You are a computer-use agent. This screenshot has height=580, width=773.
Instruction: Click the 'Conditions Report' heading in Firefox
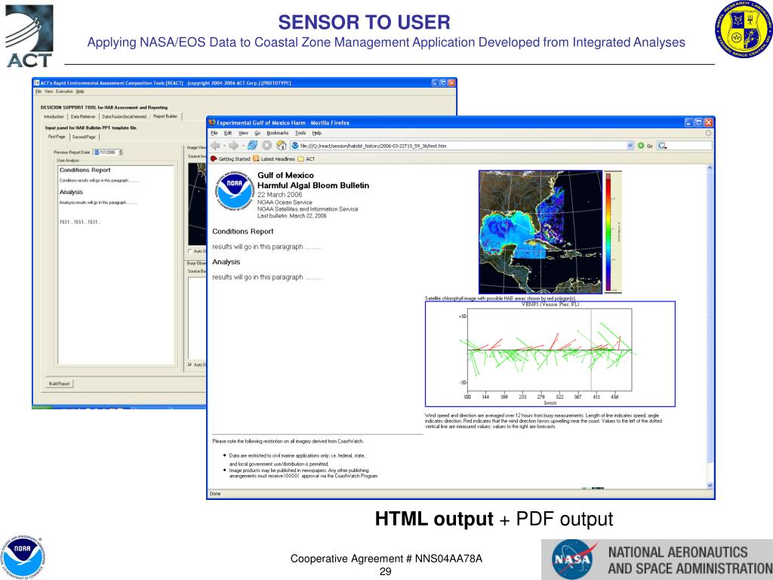(x=242, y=231)
